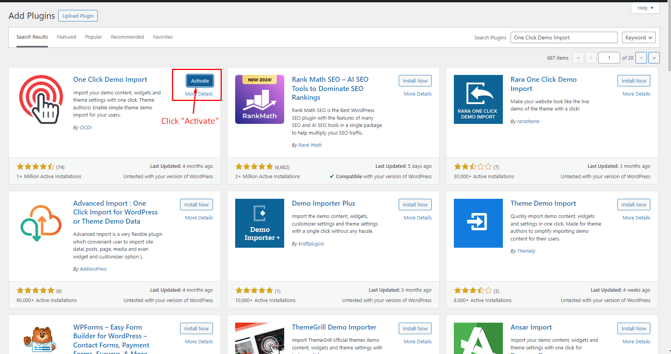This screenshot has width=671, height=354.
Task: Switch to the Popular tab
Action: [93, 37]
